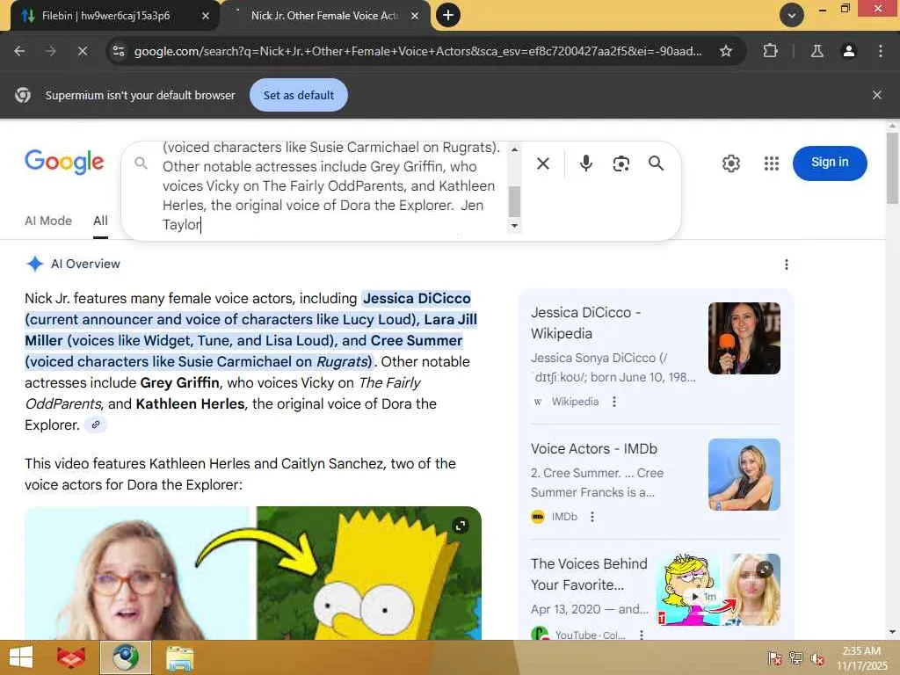
Task: Submit search with magnifier button
Action: (656, 163)
